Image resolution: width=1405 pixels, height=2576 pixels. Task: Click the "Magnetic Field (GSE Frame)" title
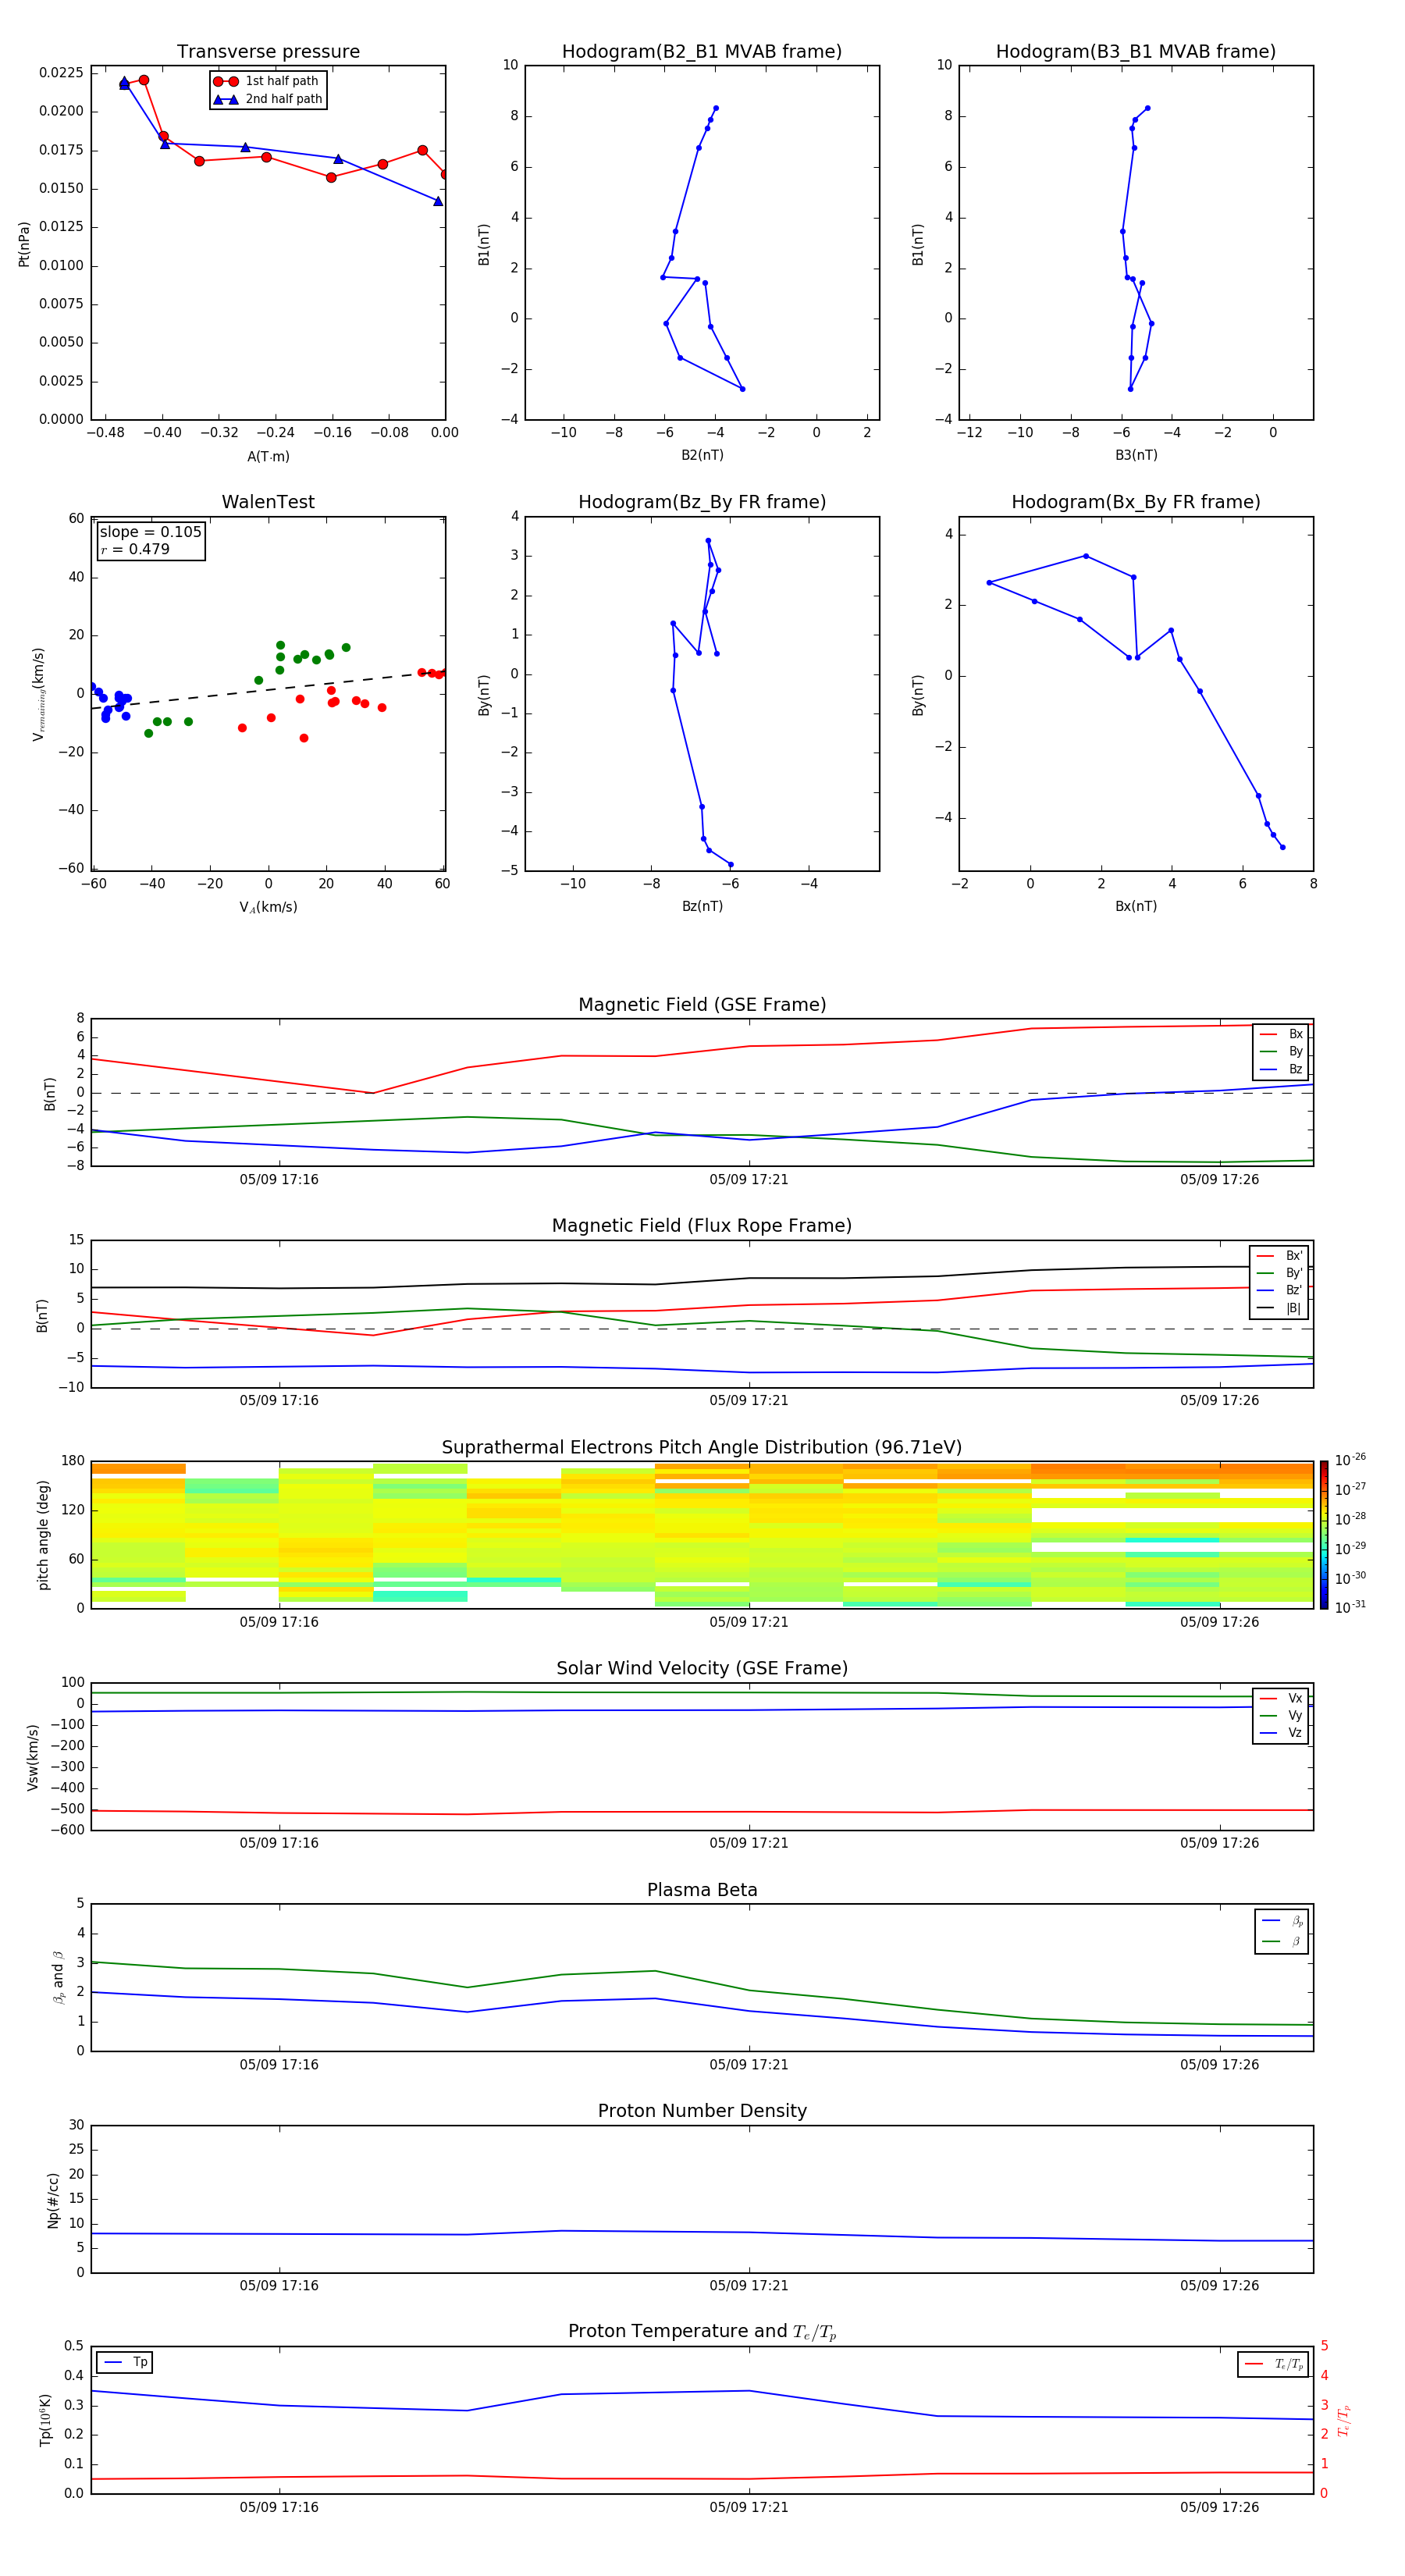pyautogui.click(x=702, y=1005)
